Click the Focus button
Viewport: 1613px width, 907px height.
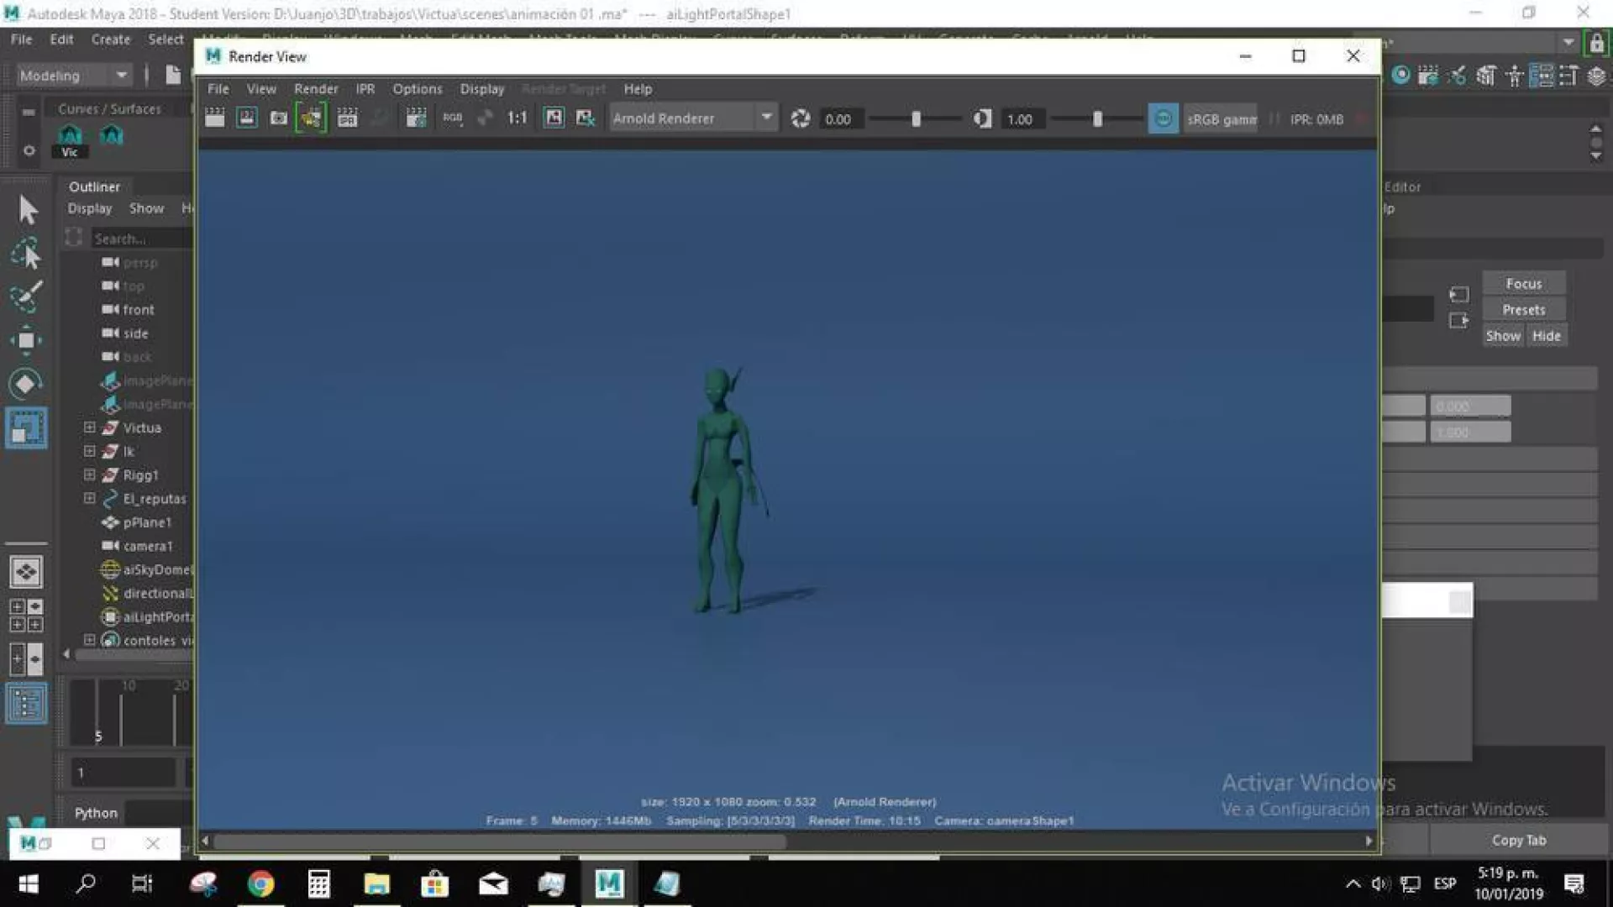click(x=1523, y=284)
